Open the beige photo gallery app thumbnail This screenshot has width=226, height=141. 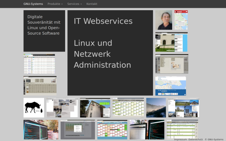point(172,64)
